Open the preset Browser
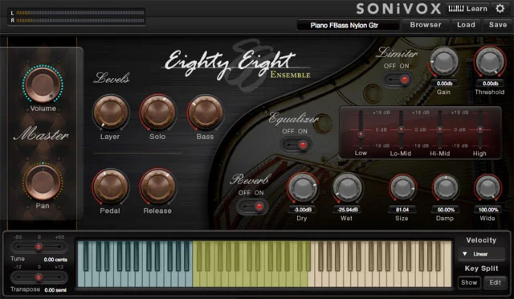The width and height of the screenshot is (514, 299). point(426,25)
